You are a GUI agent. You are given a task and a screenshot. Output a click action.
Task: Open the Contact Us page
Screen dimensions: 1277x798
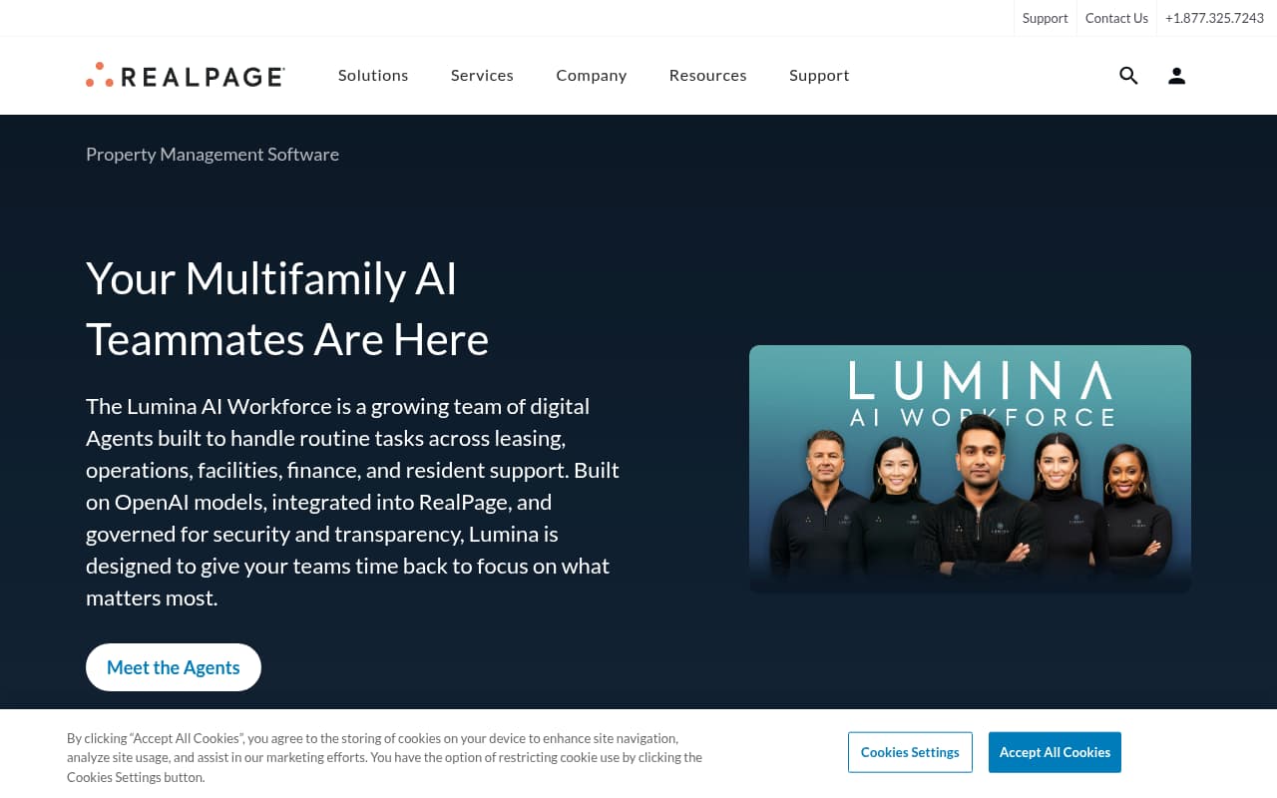point(1116,17)
